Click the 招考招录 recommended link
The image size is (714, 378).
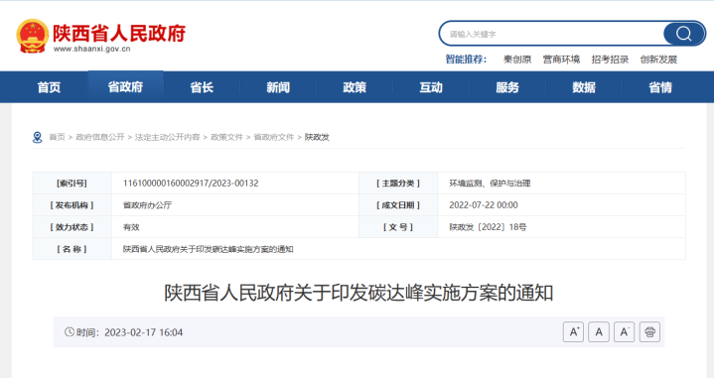(610, 60)
